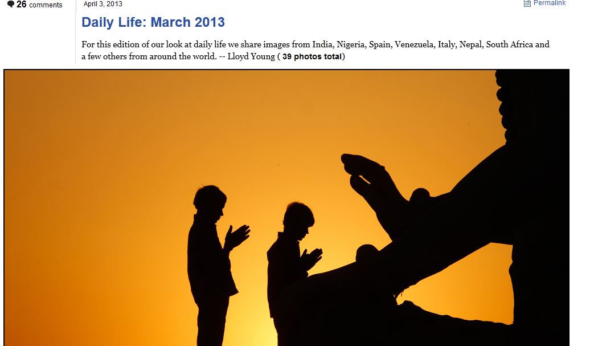Click the word Nepal in the description

coord(470,44)
